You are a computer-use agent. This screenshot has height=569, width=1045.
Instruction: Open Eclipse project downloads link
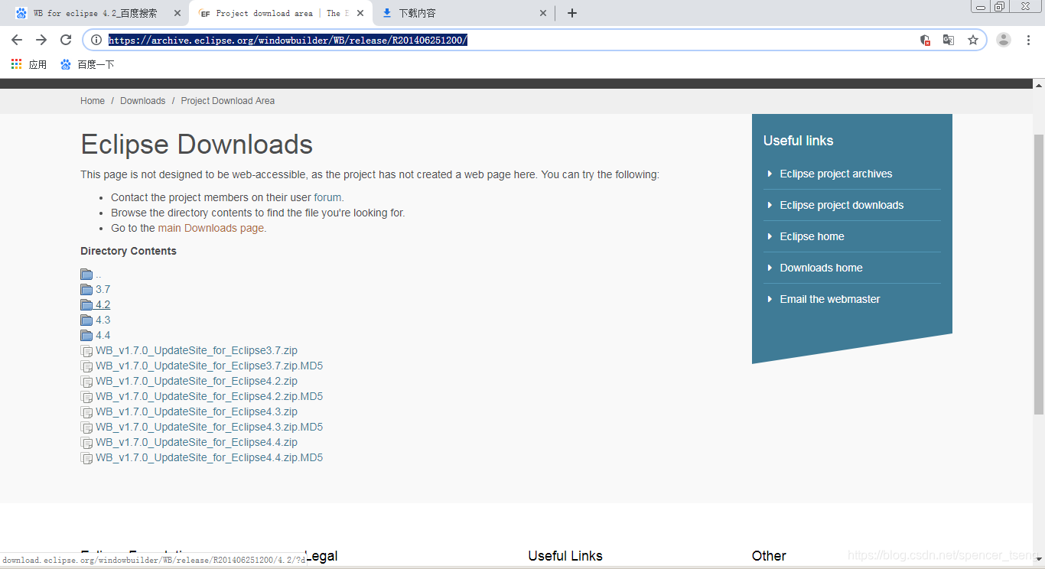click(x=842, y=206)
